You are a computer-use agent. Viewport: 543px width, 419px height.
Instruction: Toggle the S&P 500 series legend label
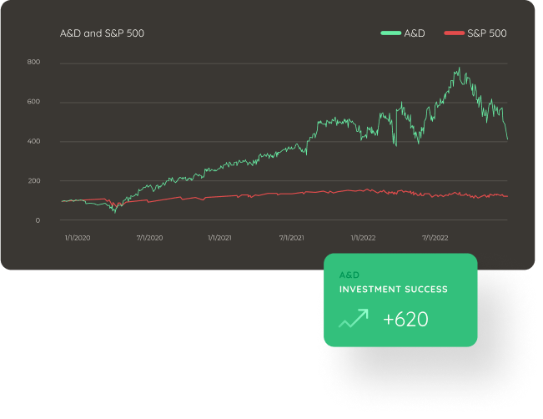pos(487,33)
